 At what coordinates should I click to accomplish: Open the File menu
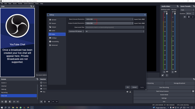tap(2, 4)
